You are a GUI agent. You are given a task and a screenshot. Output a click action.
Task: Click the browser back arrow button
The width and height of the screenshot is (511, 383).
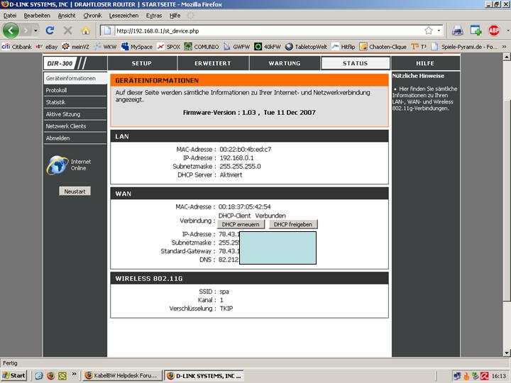click(11, 30)
